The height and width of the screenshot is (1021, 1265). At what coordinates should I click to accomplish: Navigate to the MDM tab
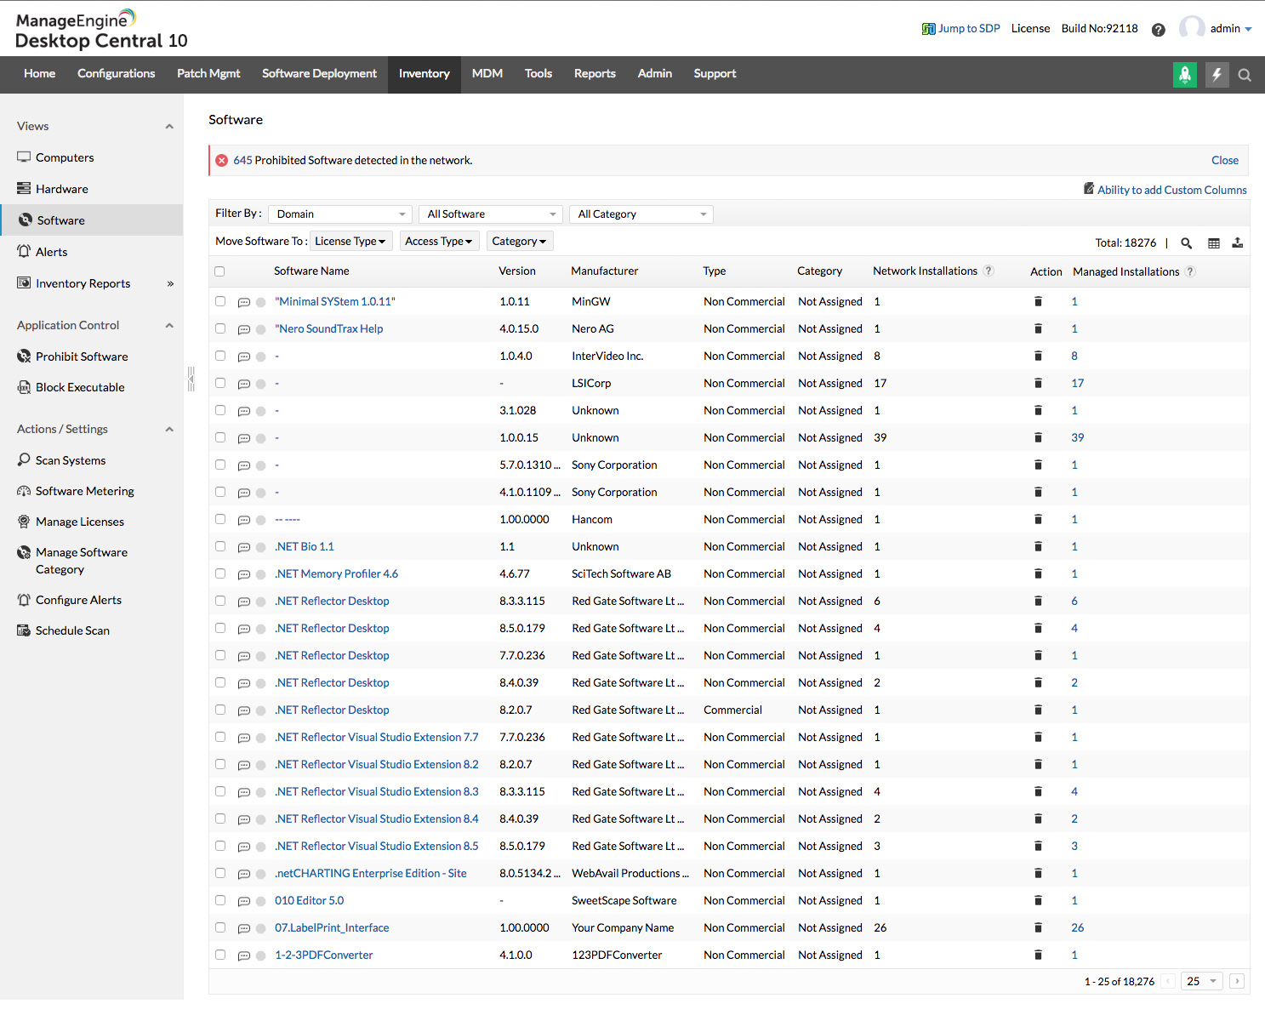[487, 74]
